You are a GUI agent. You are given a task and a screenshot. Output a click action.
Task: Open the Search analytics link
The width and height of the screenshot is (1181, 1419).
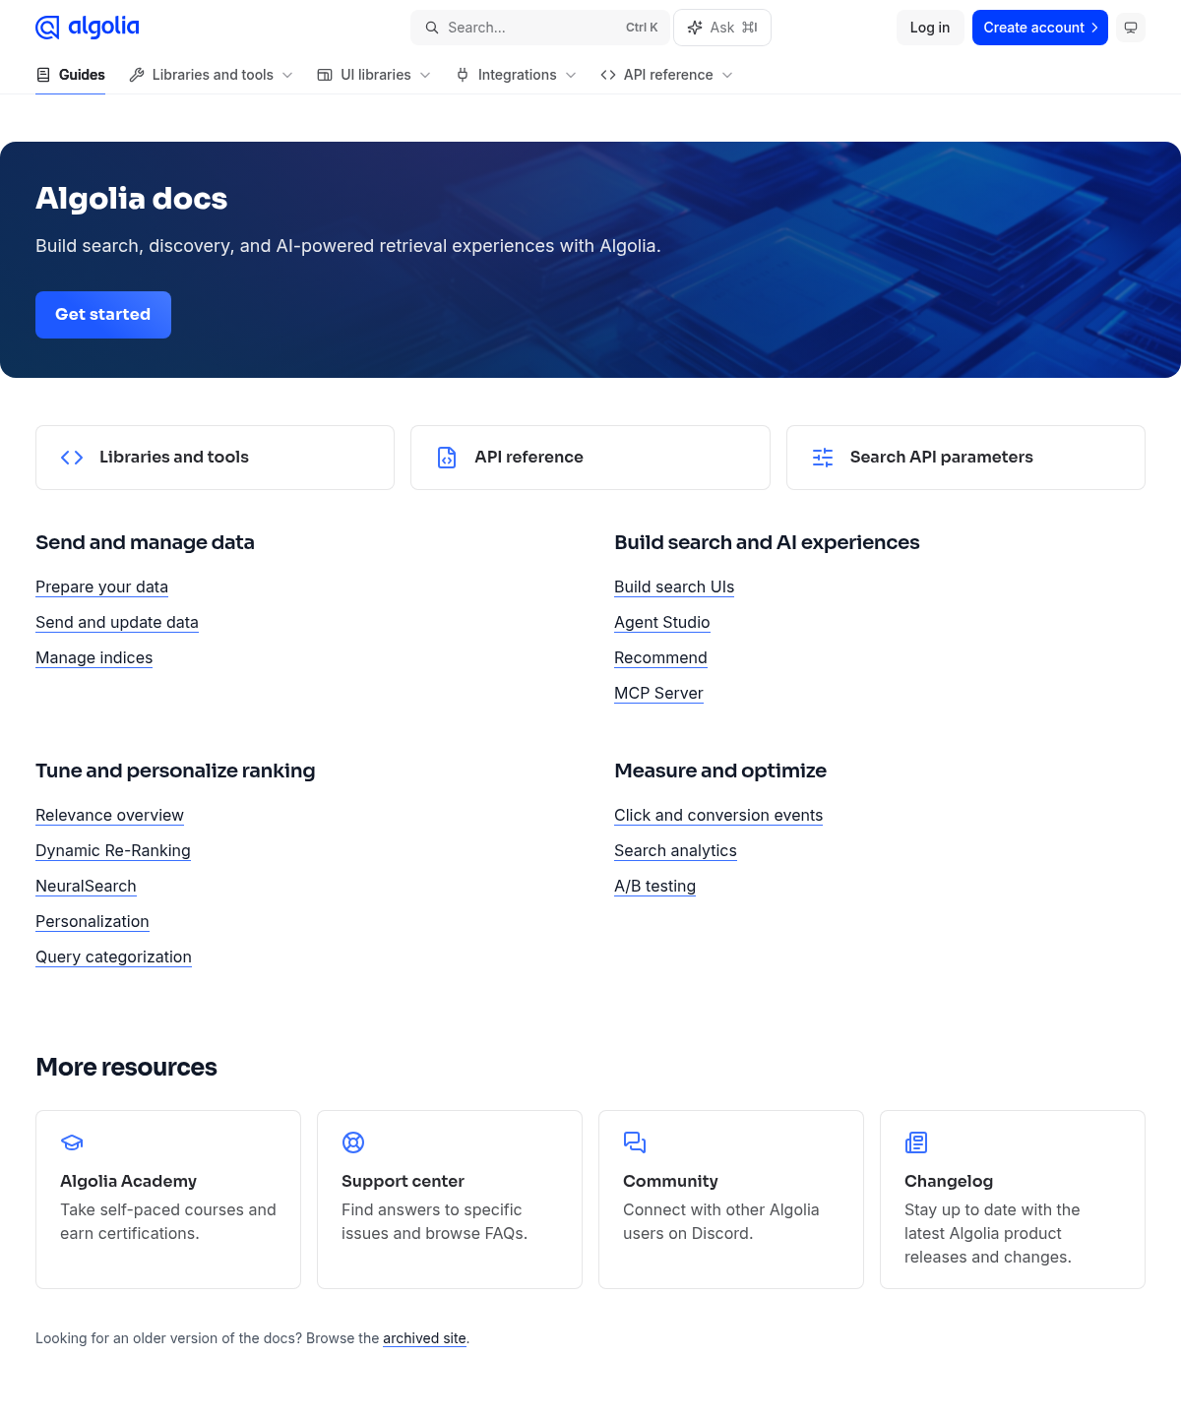point(675,851)
